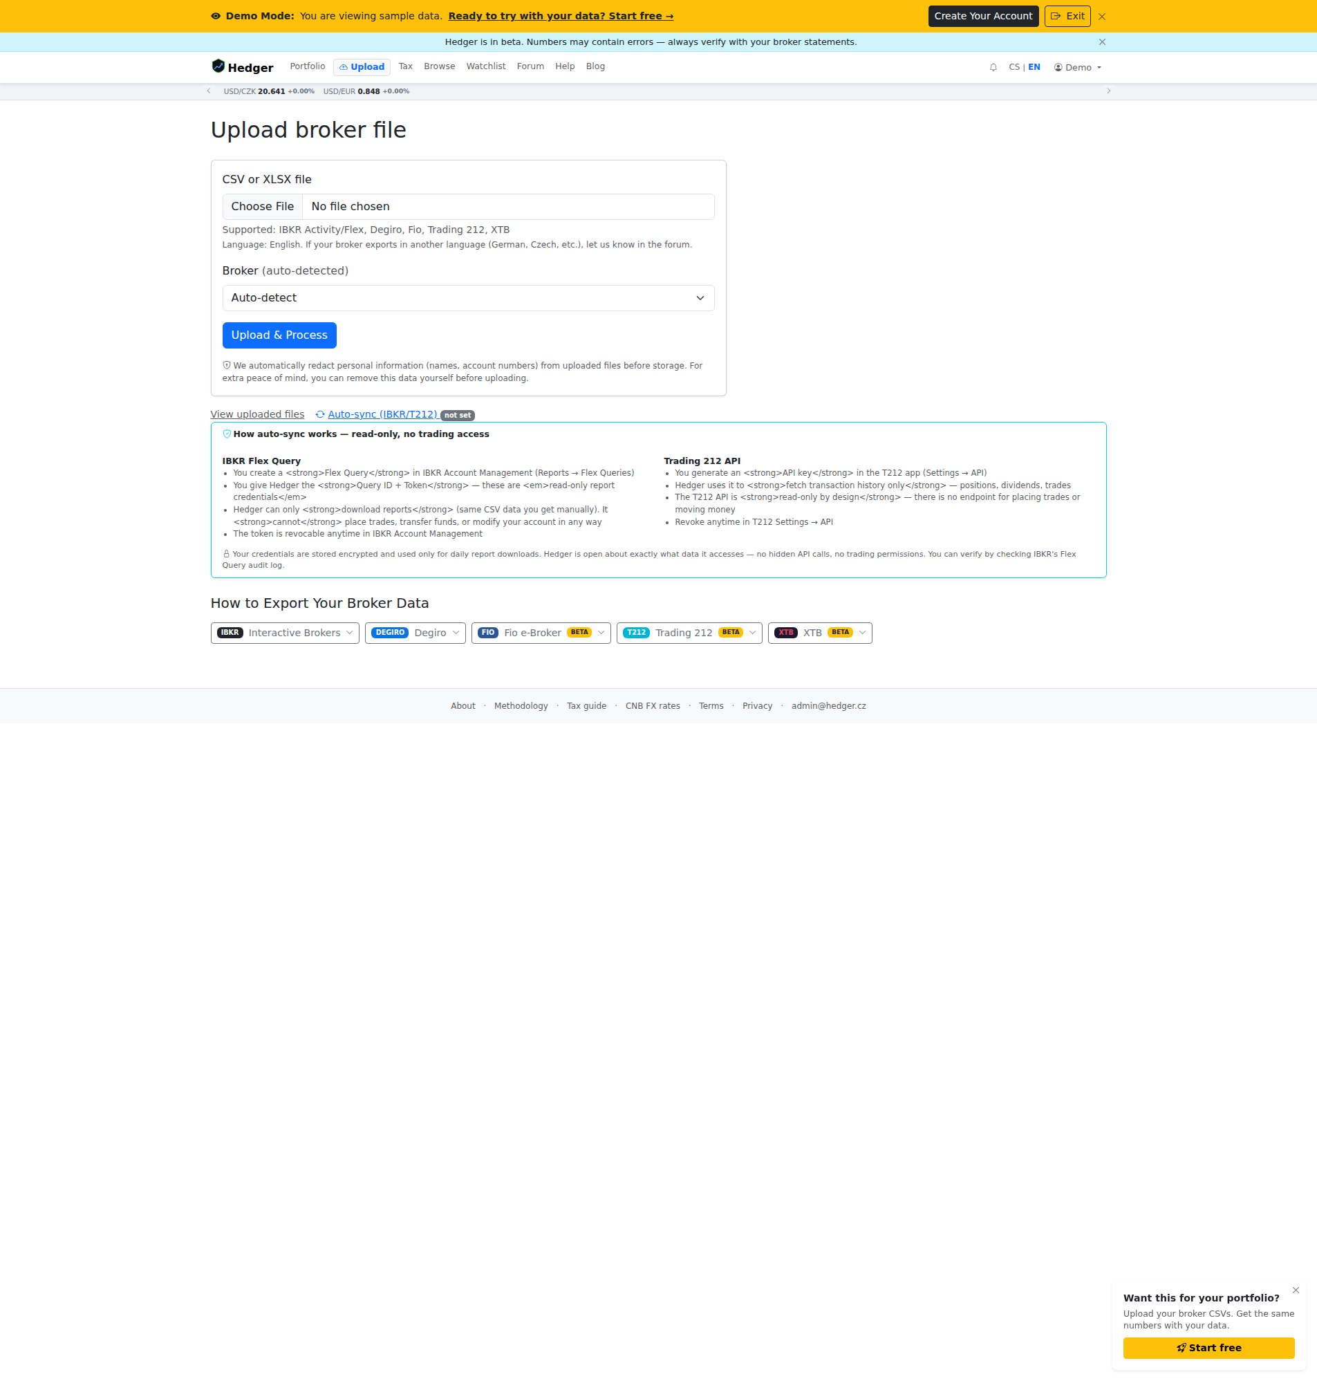Open the About footer link

point(463,705)
